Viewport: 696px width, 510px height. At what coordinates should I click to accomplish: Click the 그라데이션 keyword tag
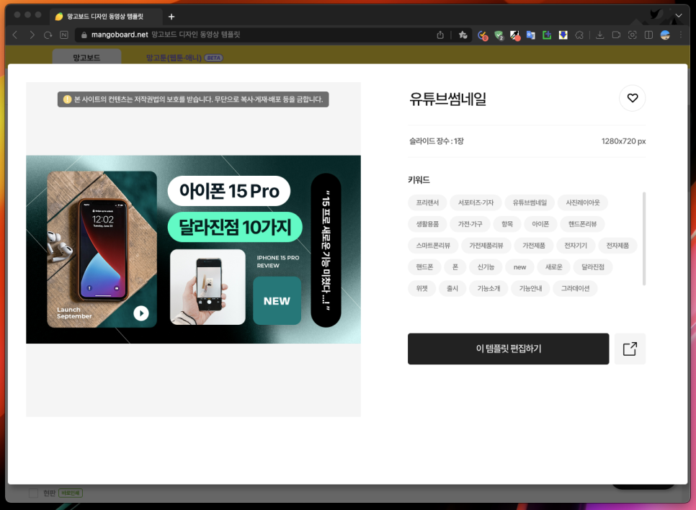point(575,289)
